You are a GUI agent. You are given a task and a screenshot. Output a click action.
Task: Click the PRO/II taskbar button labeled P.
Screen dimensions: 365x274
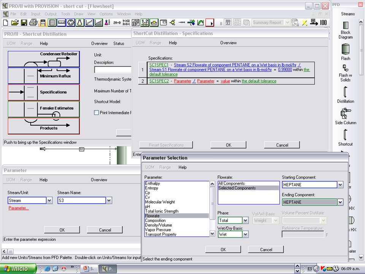108,269
